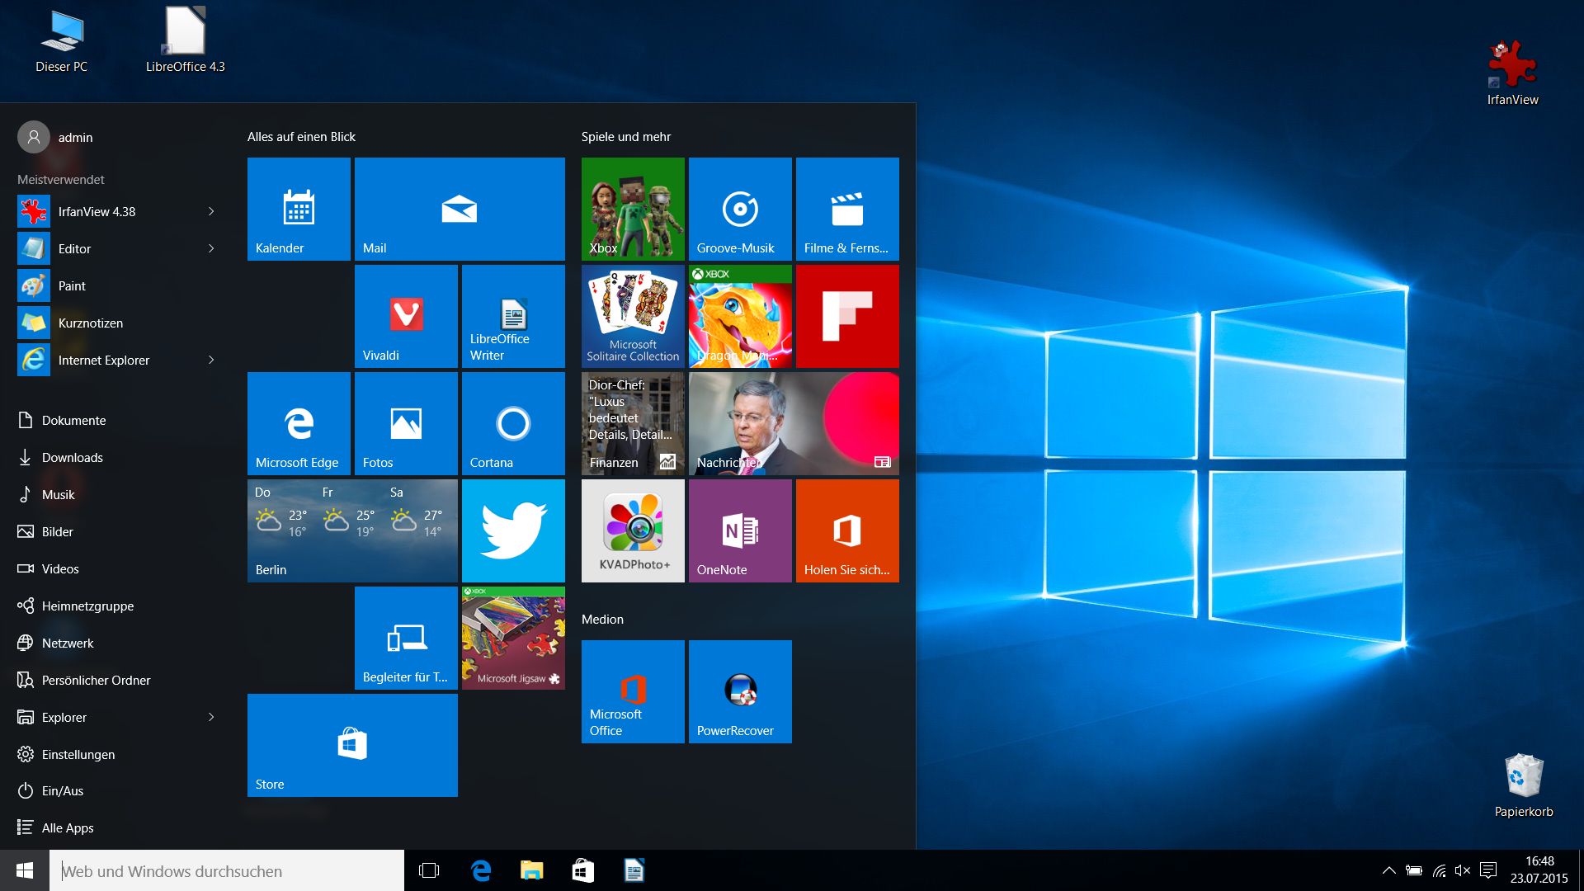Open the Finanzen news tile
The width and height of the screenshot is (1584, 891).
[x=633, y=423]
